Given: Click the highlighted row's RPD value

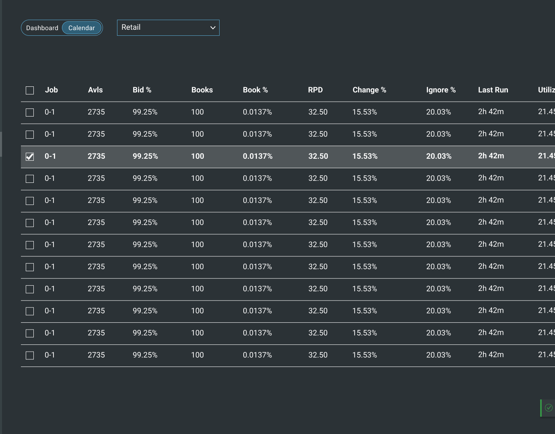Looking at the screenshot, I should tap(318, 156).
